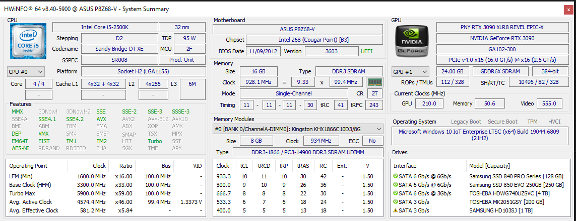
Task: Click the green check icon beside Samsung SSD 840 PRO
Action: [395, 176]
